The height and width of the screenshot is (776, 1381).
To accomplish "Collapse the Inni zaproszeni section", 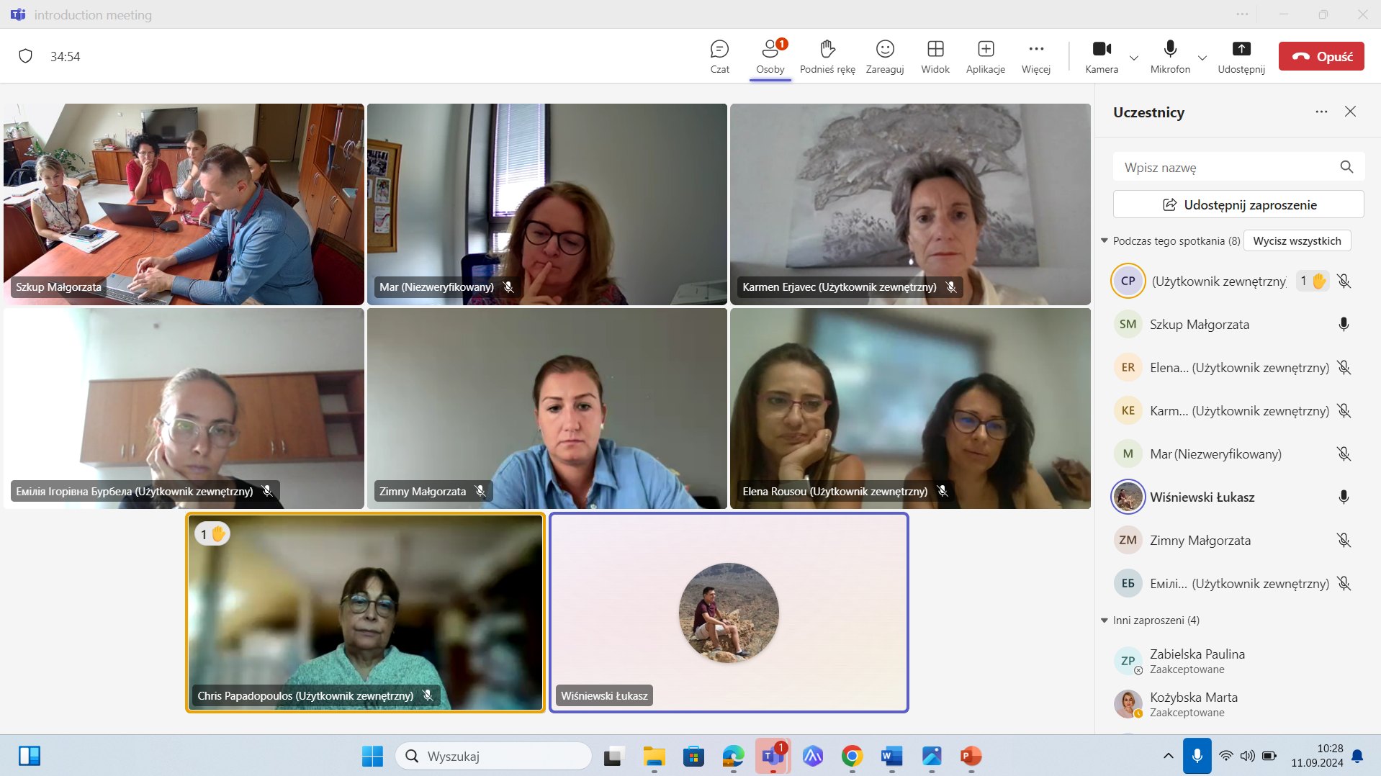I will click(1105, 621).
